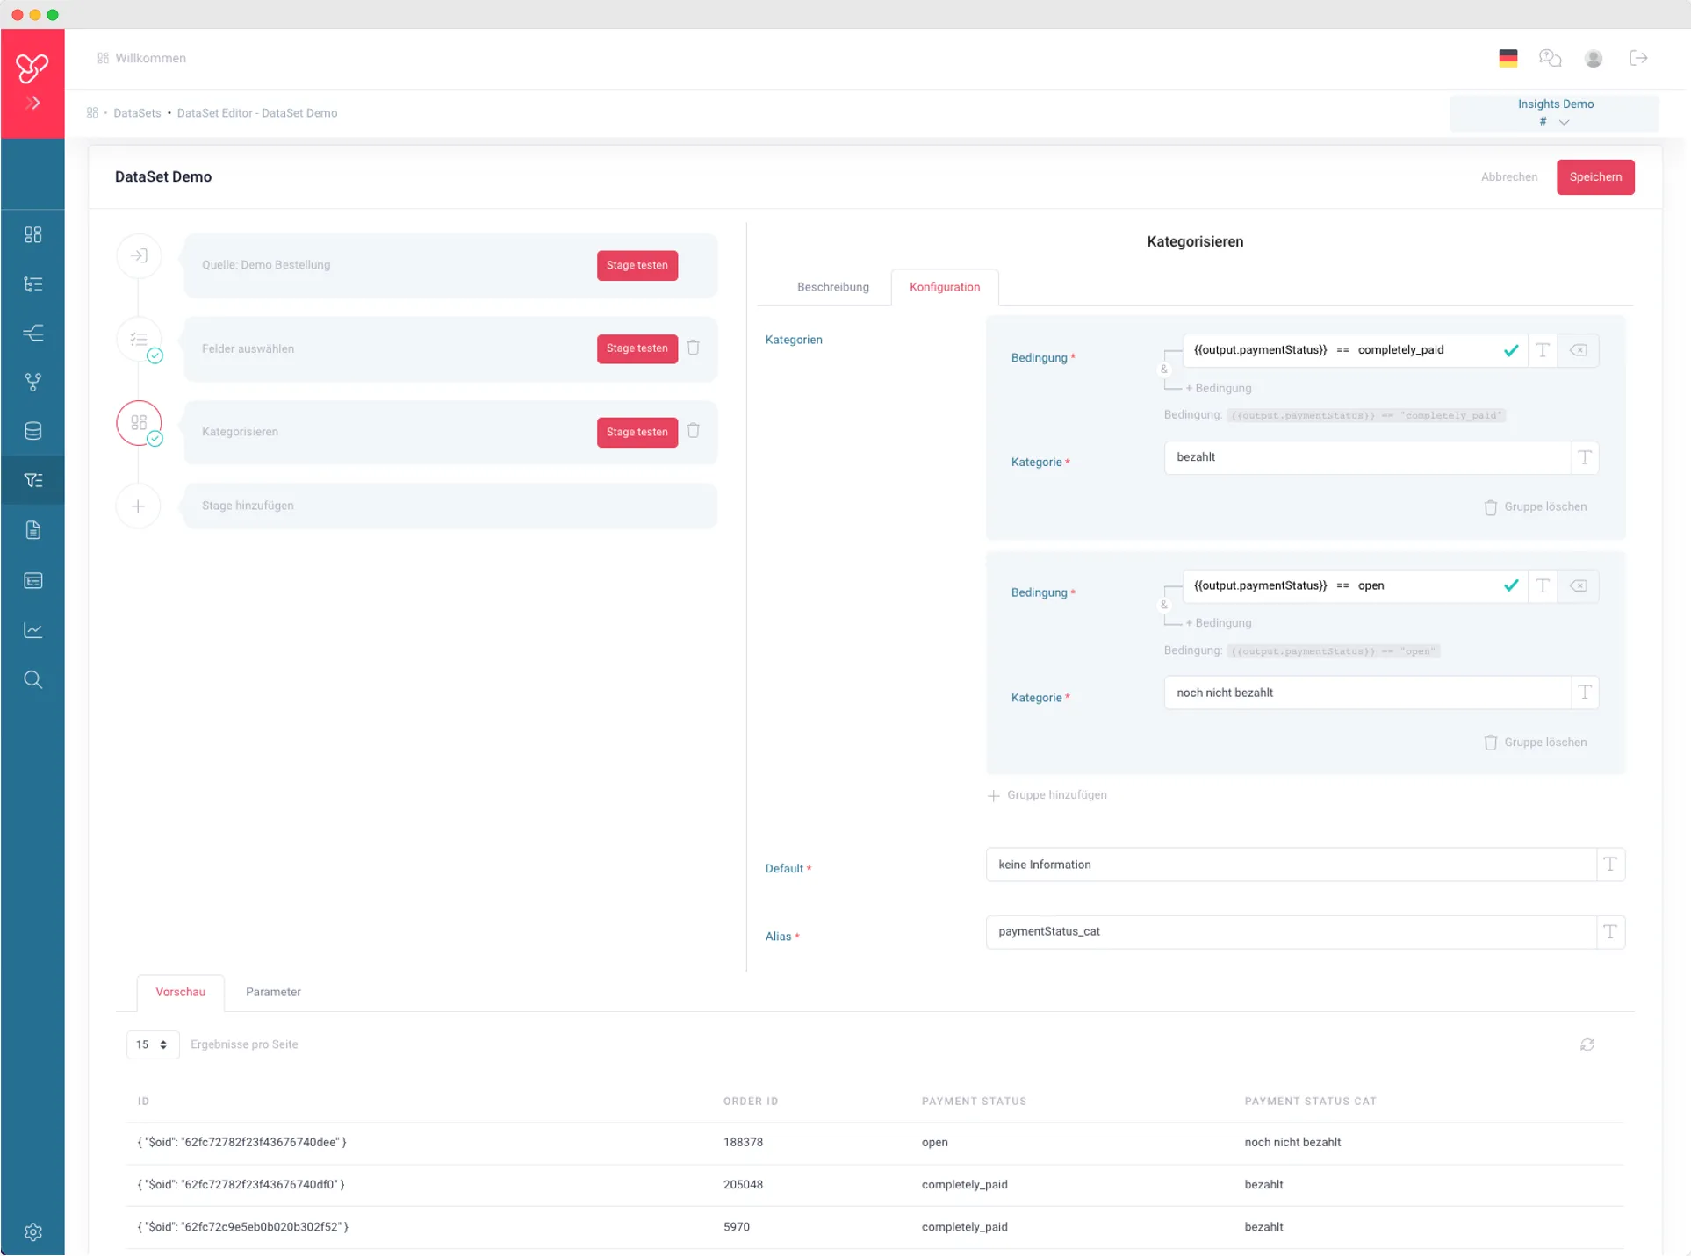The height and width of the screenshot is (1256, 1691).
Task: Expand the sidebar with double chevron
Action: 33,104
